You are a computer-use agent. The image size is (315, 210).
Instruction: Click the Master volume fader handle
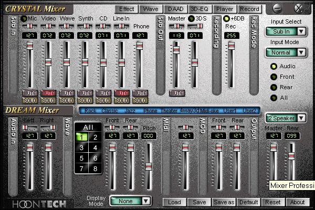coord(176,50)
